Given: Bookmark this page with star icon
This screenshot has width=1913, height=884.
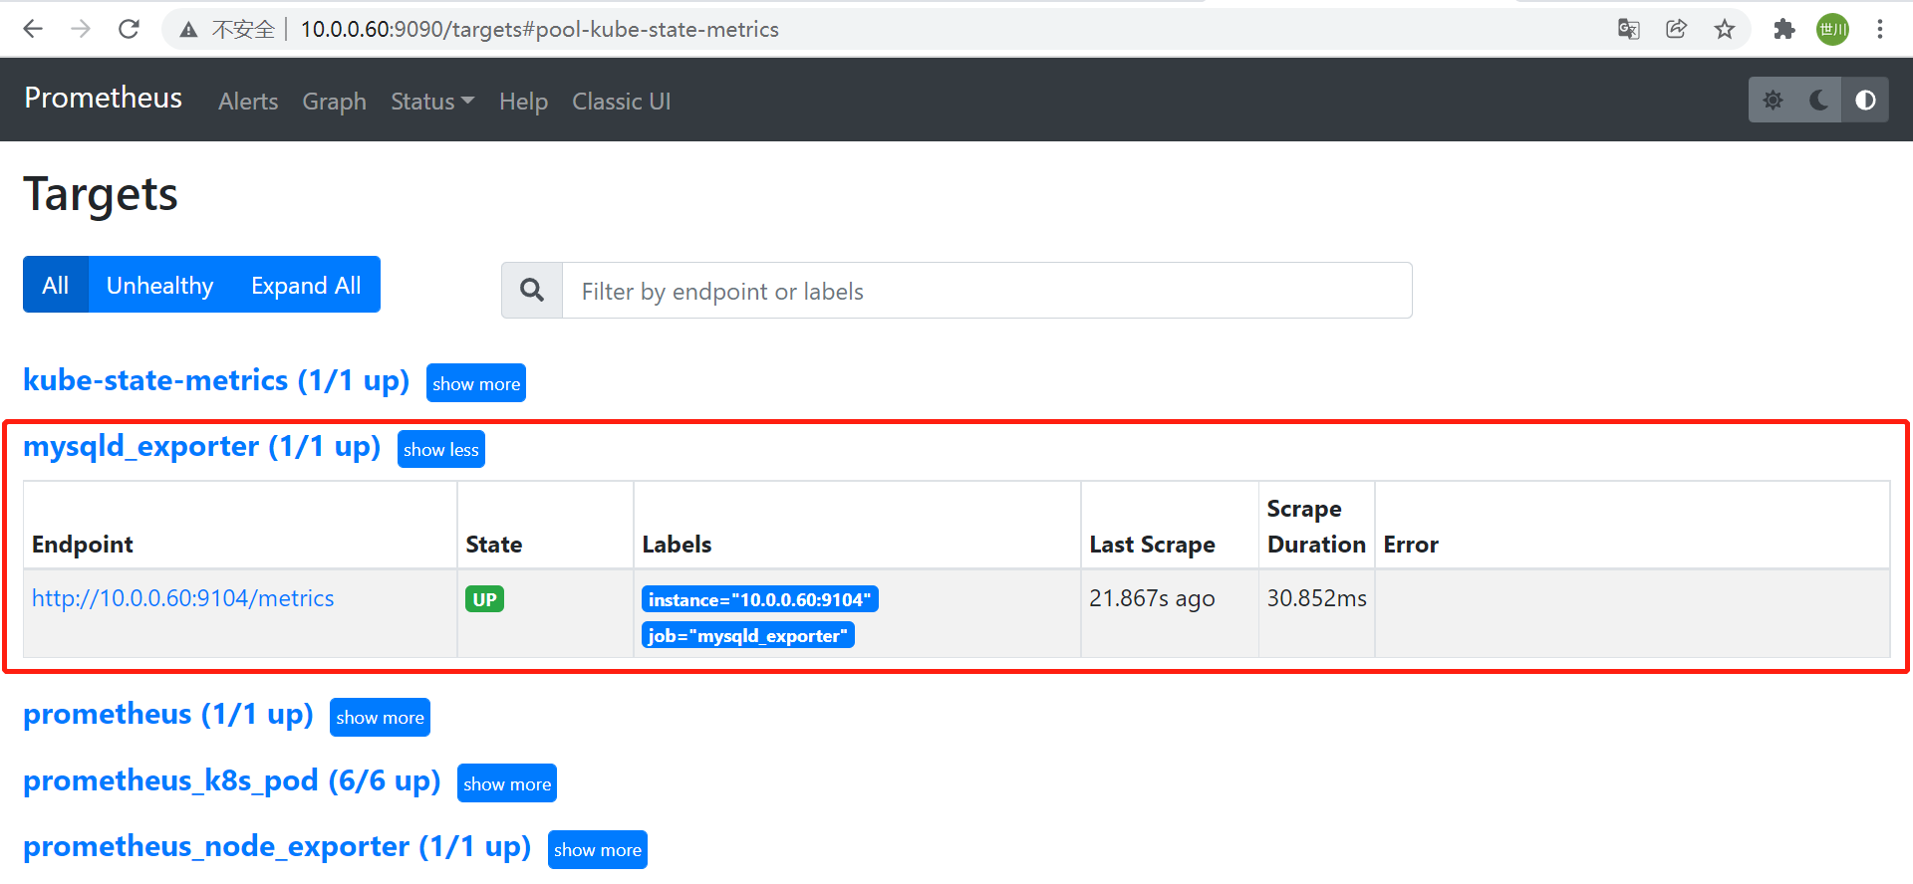Looking at the screenshot, I should [x=1725, y=29].
